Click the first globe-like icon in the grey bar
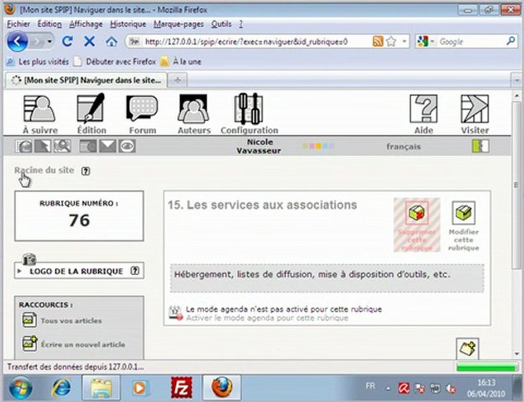The height and width of the screenshot is (402, 524). 24,146
